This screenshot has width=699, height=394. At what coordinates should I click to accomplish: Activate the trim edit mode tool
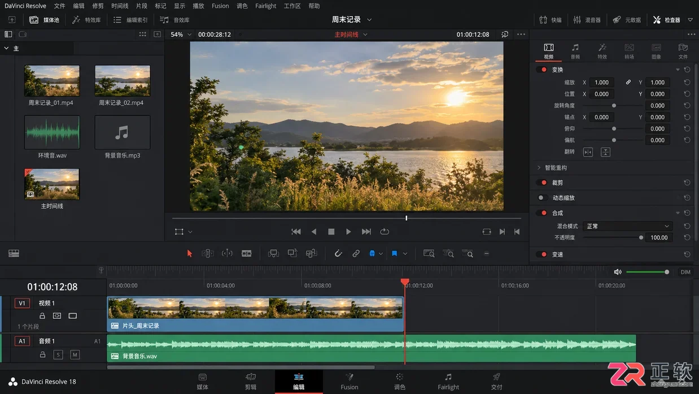tap(208, 254)
